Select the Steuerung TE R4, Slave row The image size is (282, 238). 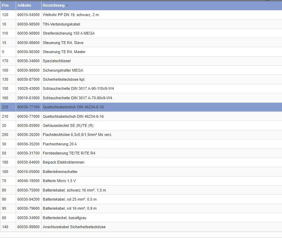63,43
